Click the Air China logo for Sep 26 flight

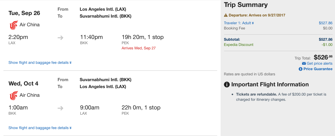(x=13, y=25)
